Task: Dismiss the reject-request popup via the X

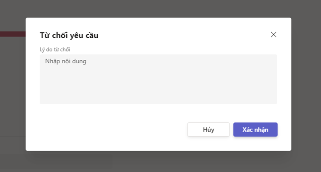Action: coord(273,35)
